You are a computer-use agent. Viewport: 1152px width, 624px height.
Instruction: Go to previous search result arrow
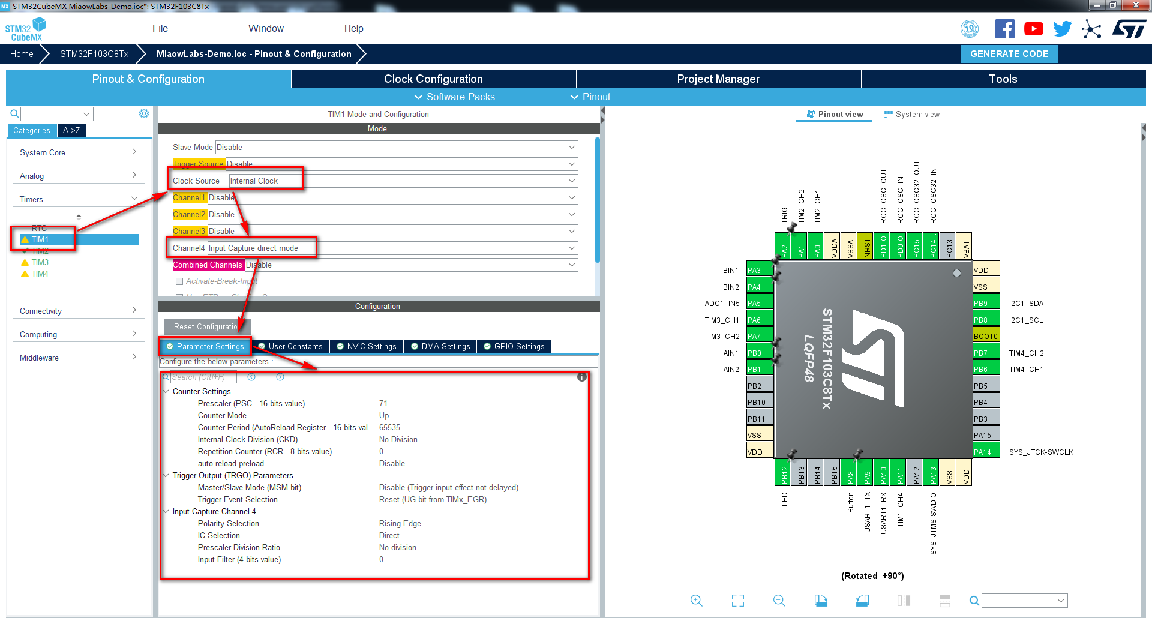click(251, 377)
